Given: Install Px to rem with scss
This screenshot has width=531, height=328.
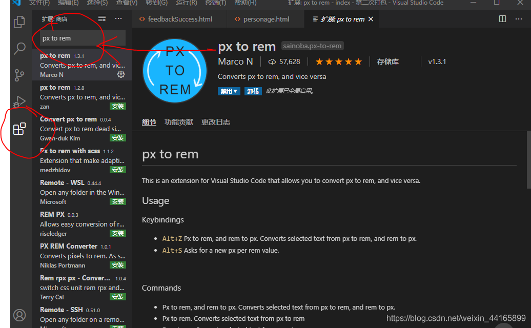Looking at the screenshot, I should pos(118,170).
